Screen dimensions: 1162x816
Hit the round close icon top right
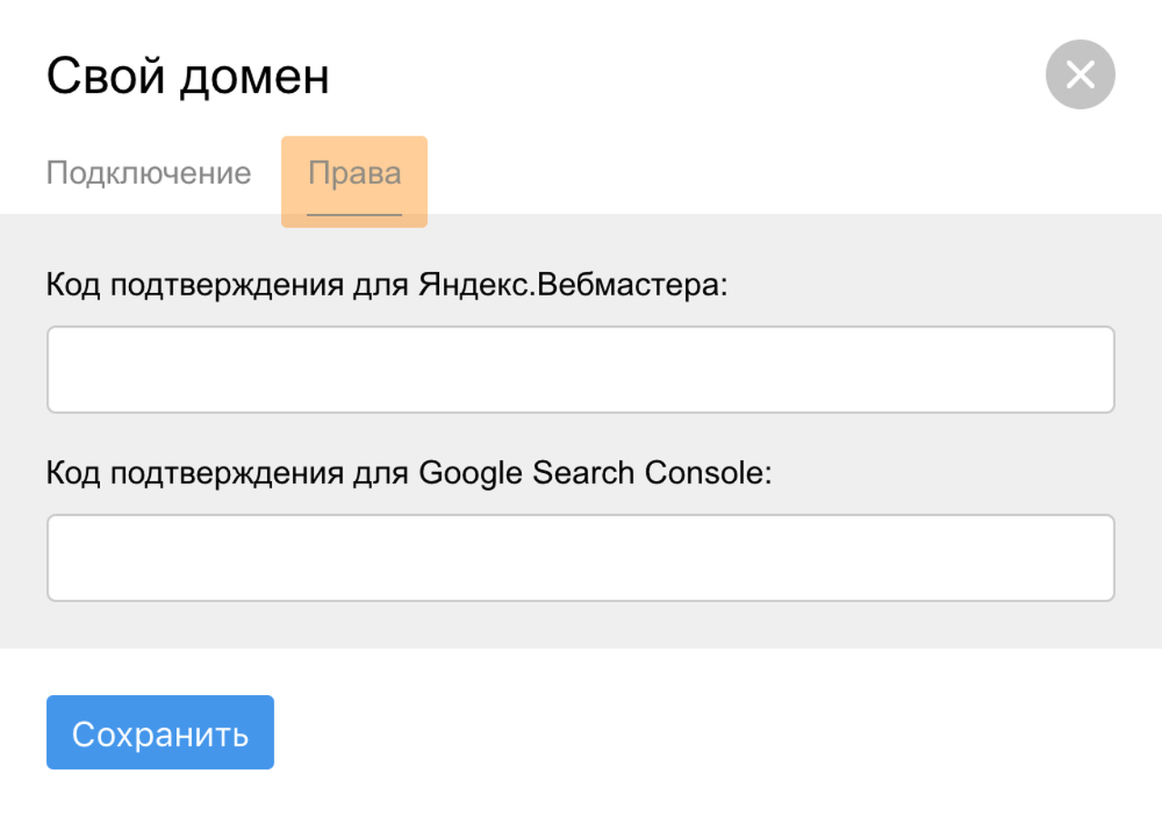click(1080, 74)
